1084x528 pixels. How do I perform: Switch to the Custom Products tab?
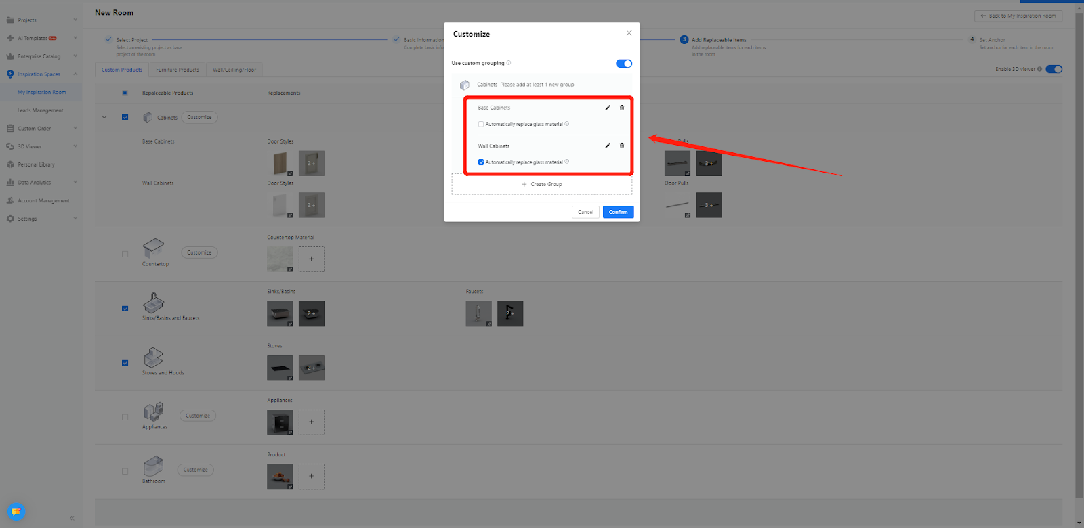pos(122,70)
